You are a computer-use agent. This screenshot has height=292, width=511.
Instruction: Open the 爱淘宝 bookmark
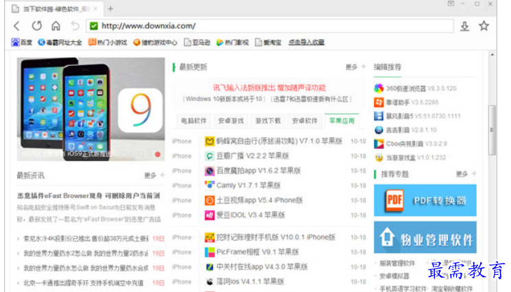269,42
